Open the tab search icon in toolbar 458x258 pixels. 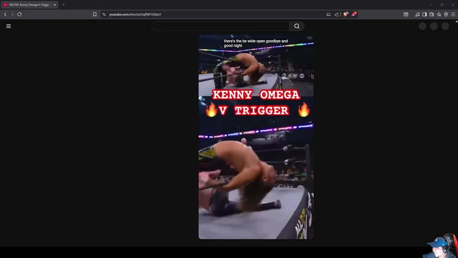click(406, 14)
